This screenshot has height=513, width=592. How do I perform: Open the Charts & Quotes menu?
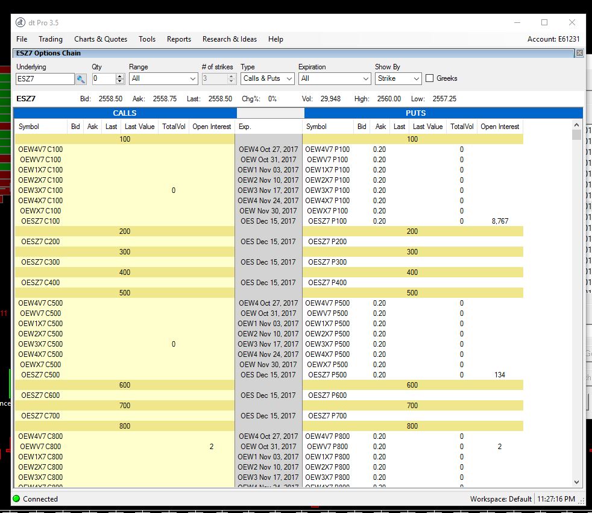click(x=101, y=39)
